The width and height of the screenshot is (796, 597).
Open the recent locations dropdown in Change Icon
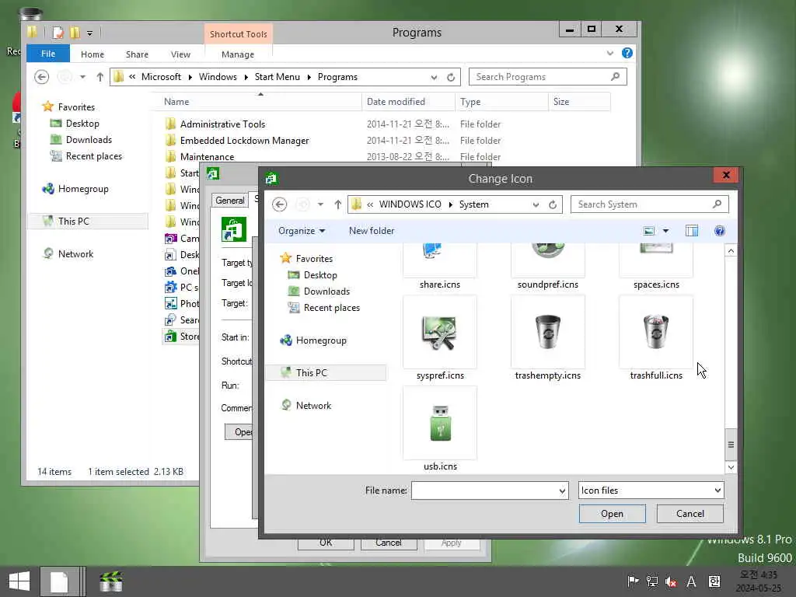coord(320,204)
